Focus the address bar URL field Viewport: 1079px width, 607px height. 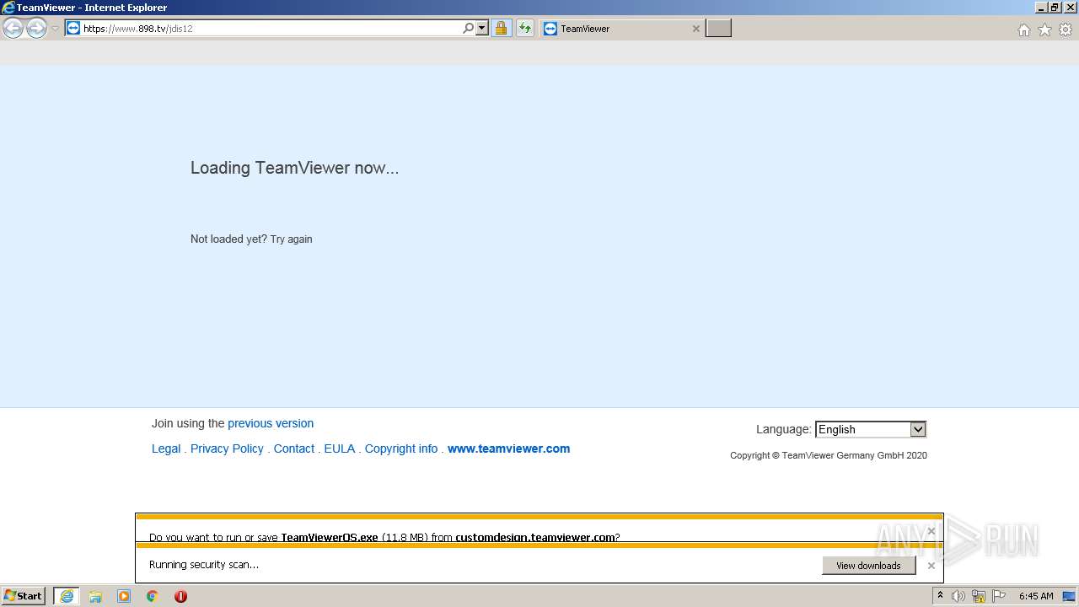pos(270,29)
